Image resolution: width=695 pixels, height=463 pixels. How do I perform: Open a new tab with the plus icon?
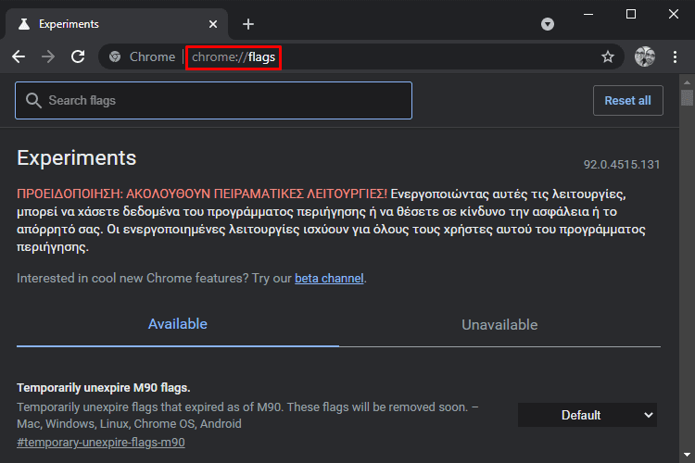pyautogui.click(x=248, y=24)
